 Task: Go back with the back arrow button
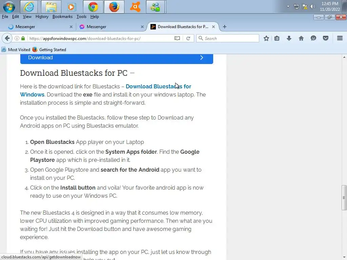click(x=7, y=38)
